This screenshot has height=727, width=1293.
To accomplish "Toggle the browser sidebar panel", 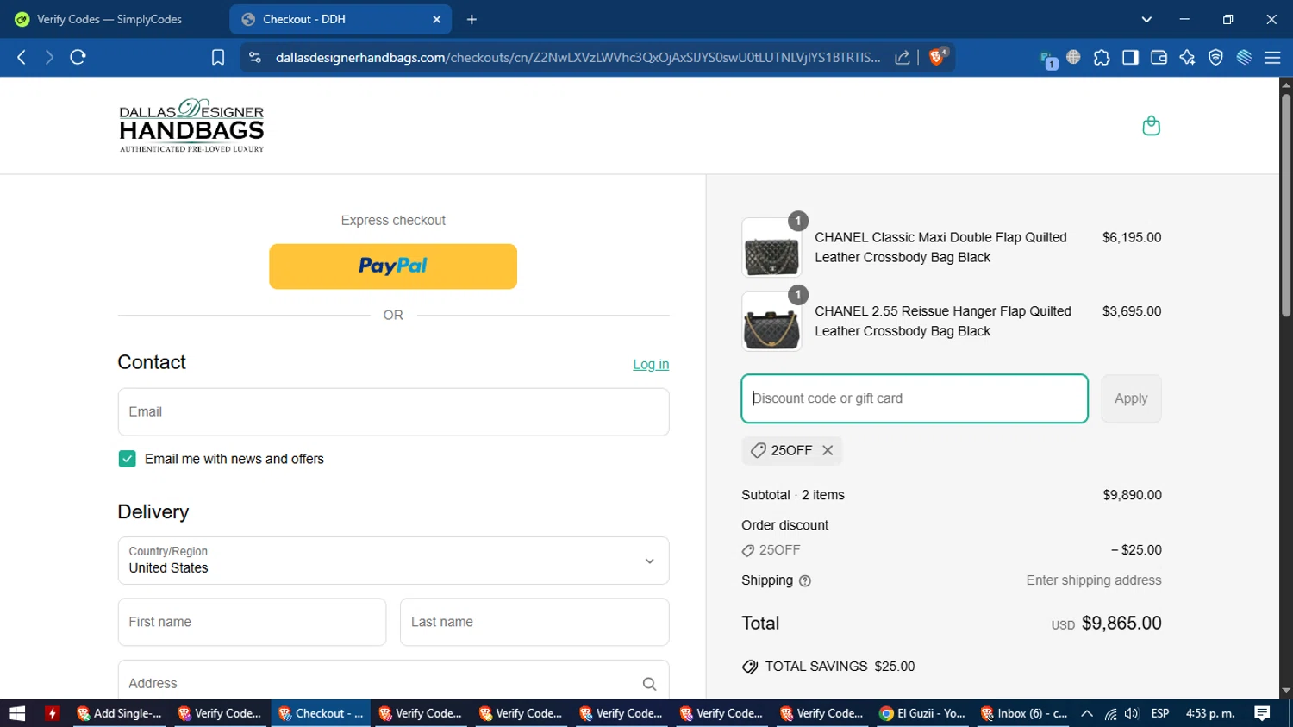I will coord(1130,57).
